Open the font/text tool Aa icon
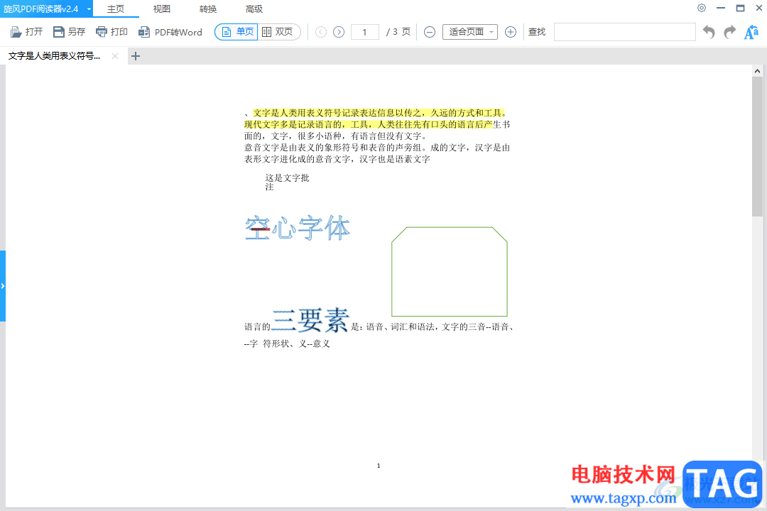The height and width of the screenshot is (511, 767). tap(751, 32)
